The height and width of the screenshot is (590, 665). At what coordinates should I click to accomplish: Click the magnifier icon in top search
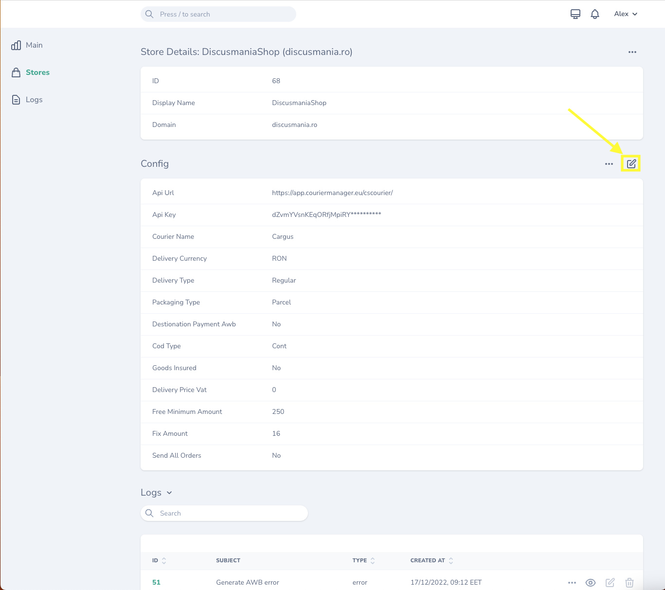click(x=149, y=14)
